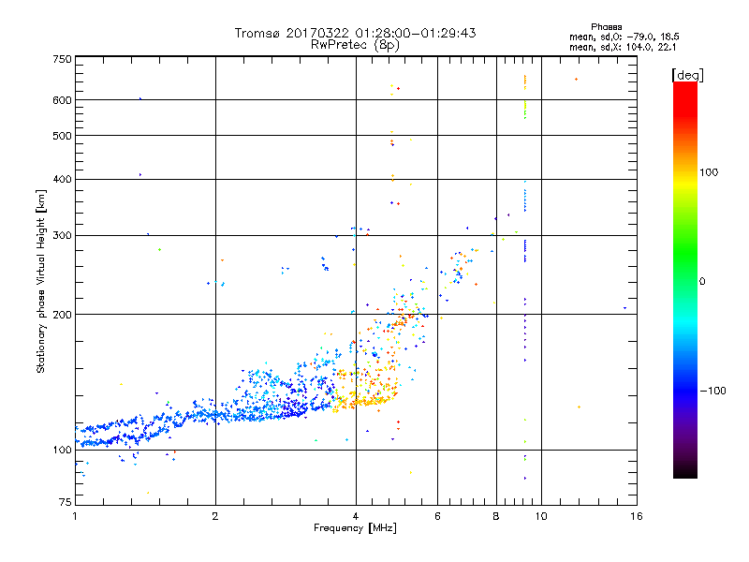Click the phase colorbar
Screen dimensions: 749x562
685,279
